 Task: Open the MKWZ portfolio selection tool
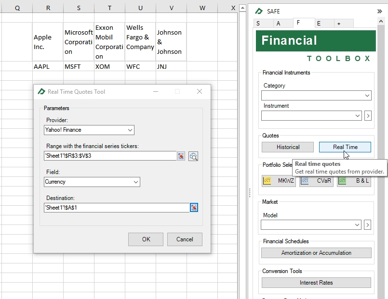point(279,181)
